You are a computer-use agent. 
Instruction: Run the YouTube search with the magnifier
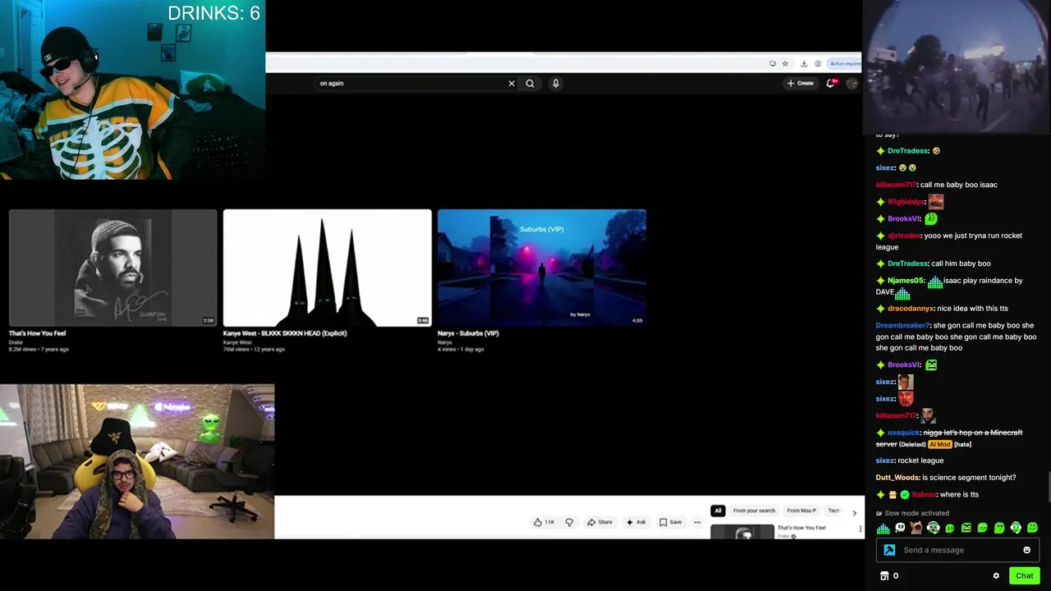tap(530, 83)
